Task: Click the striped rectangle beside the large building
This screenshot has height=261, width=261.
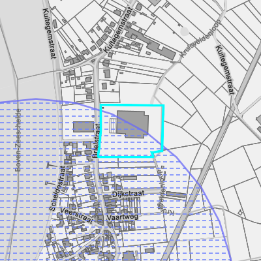Action: (x=113, y=126)
